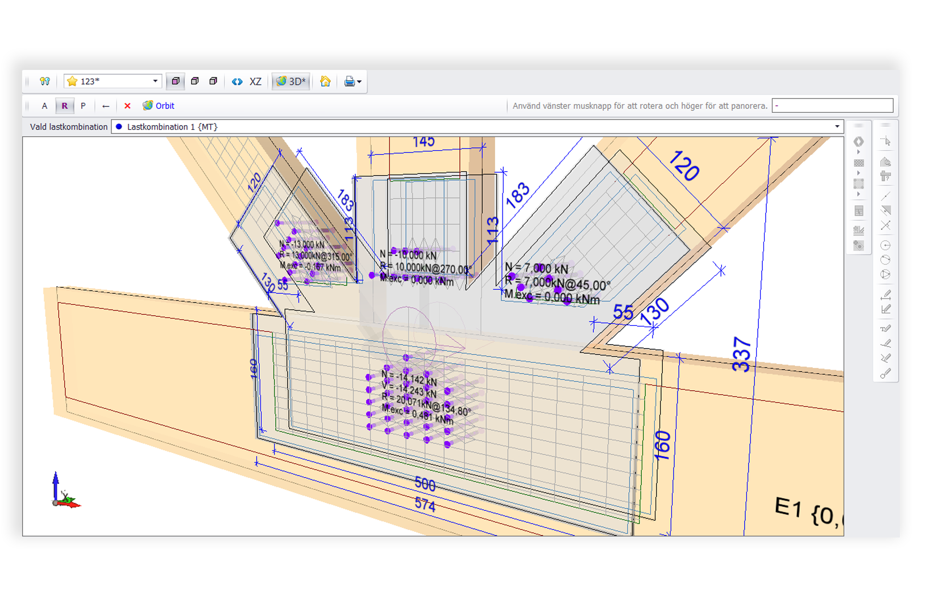
Task: Select the circle with radius tool
Action: pos(885,245)
